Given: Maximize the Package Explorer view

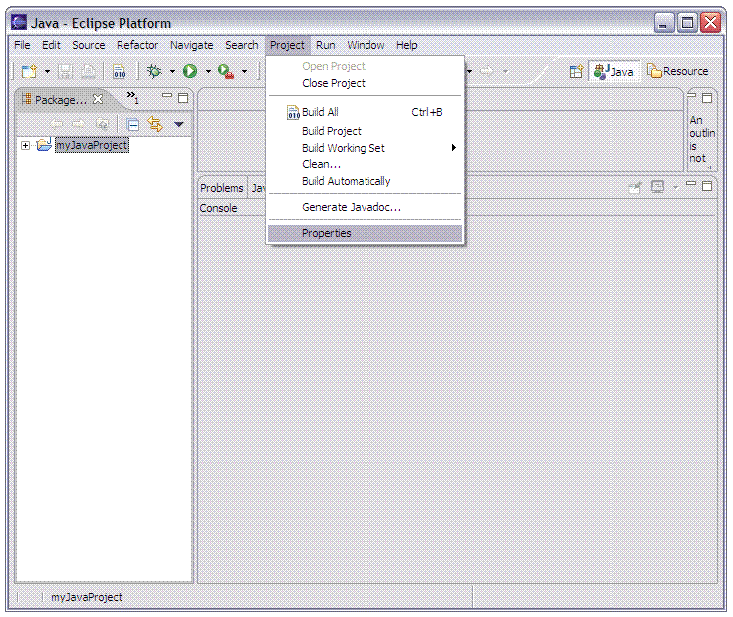Looking at the screenshot, I should click(183, 98).
